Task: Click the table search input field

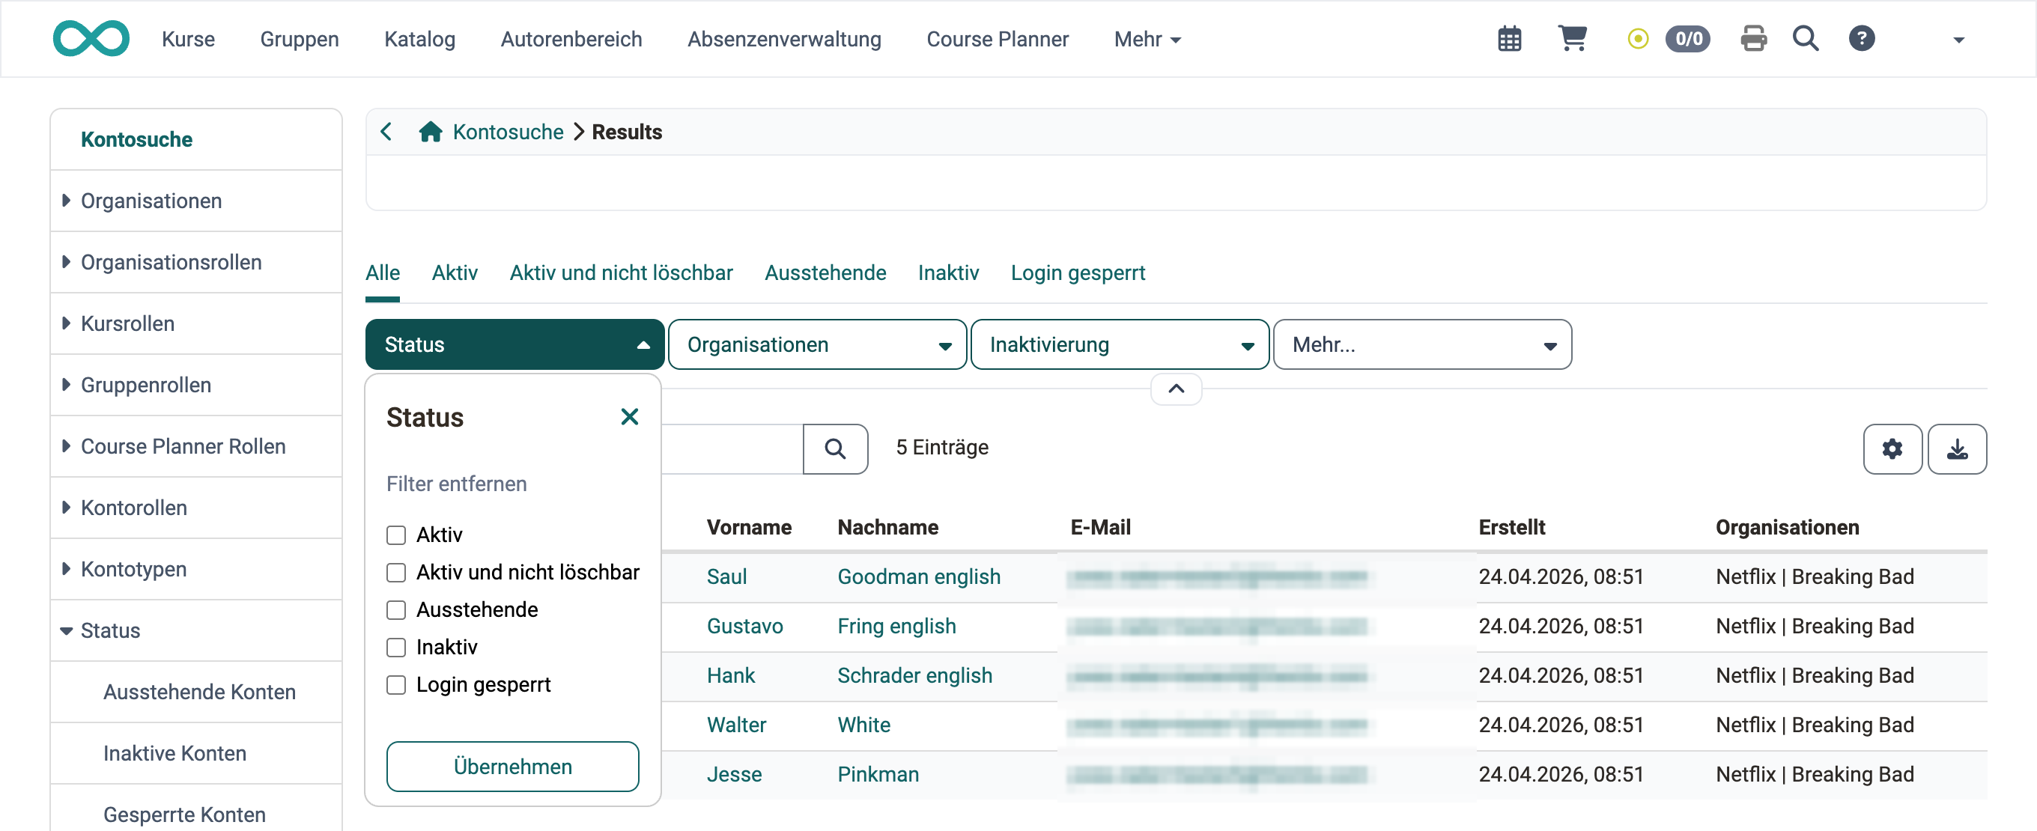Action: click(732, 449)
